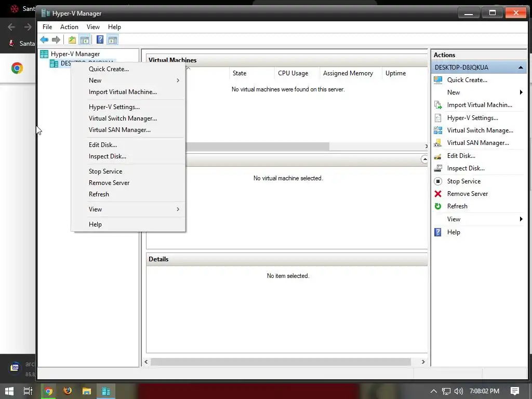
Task: Choose Stop Service in context menu
Action: tap(129, 171)
